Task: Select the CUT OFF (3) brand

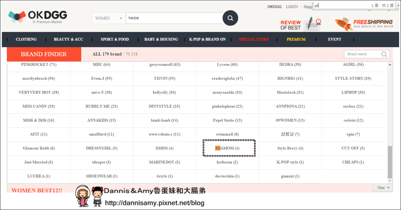Action: [353, 148]
